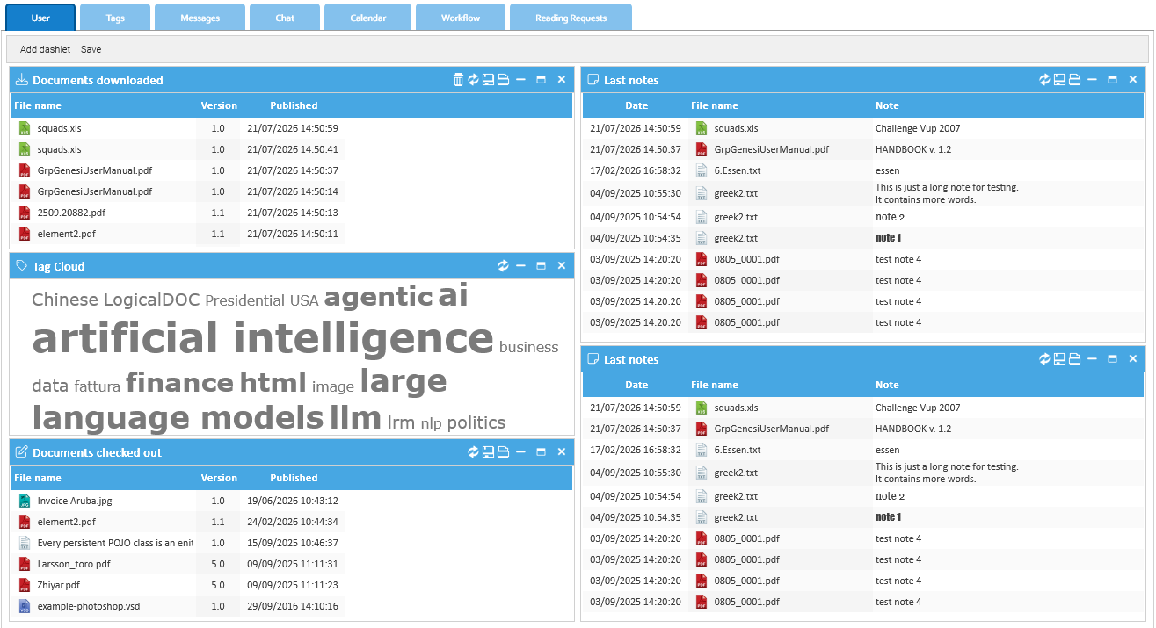1156x628 pixels.
Task: Click the Add dashlet button
Action: (45, 49)
